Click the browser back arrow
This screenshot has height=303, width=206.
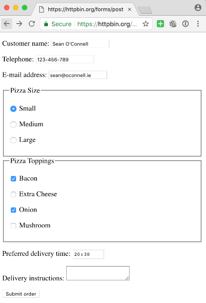pos(7,24)
